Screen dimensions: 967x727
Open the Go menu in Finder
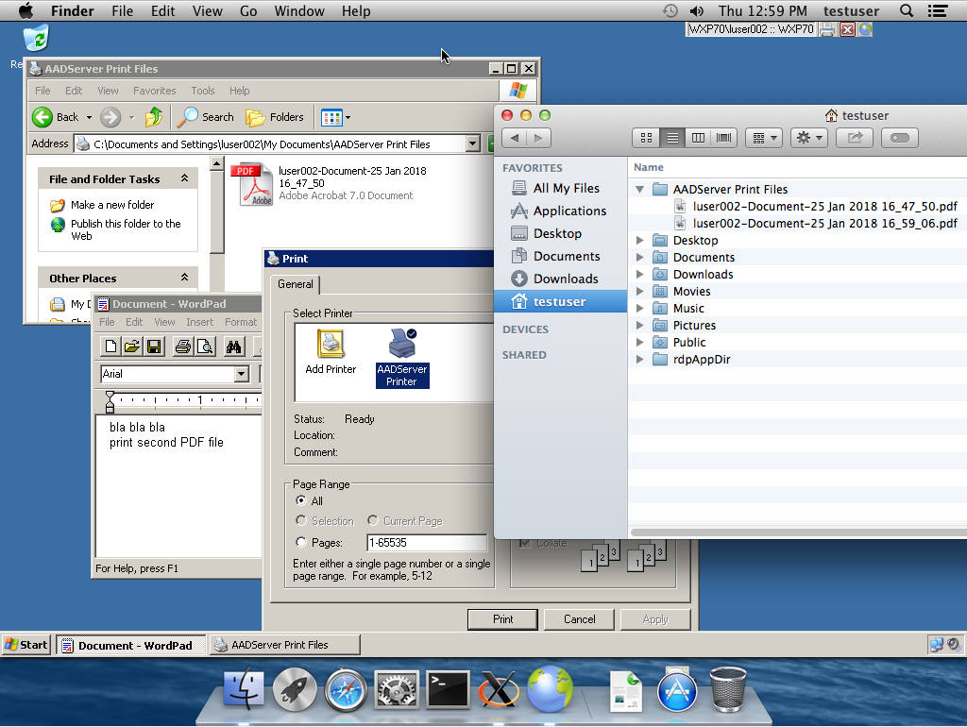pos(248,11)
